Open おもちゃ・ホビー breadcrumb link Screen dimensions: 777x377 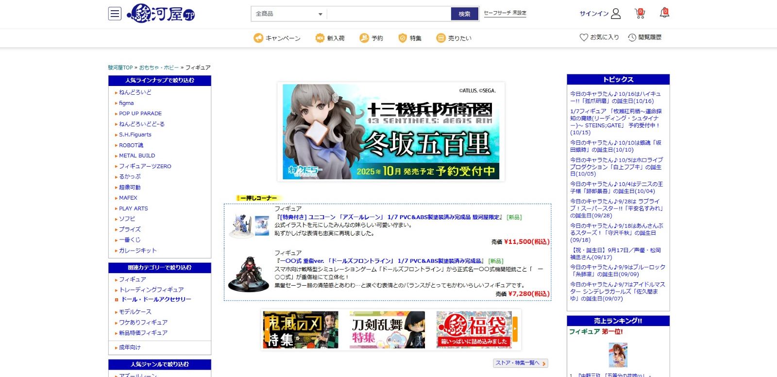coord(159,68)
